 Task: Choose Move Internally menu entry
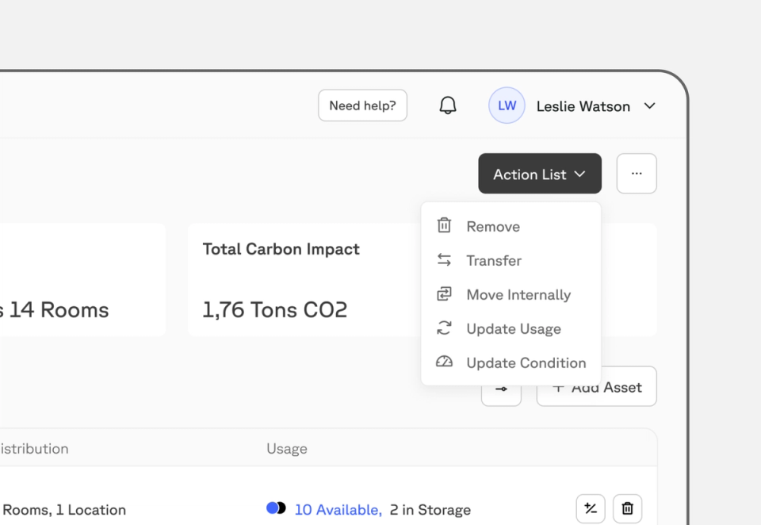[511, 294]
